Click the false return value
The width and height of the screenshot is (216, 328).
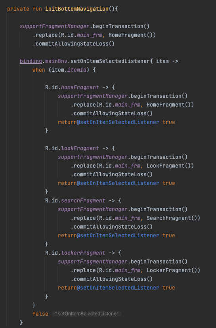point(40,314)
